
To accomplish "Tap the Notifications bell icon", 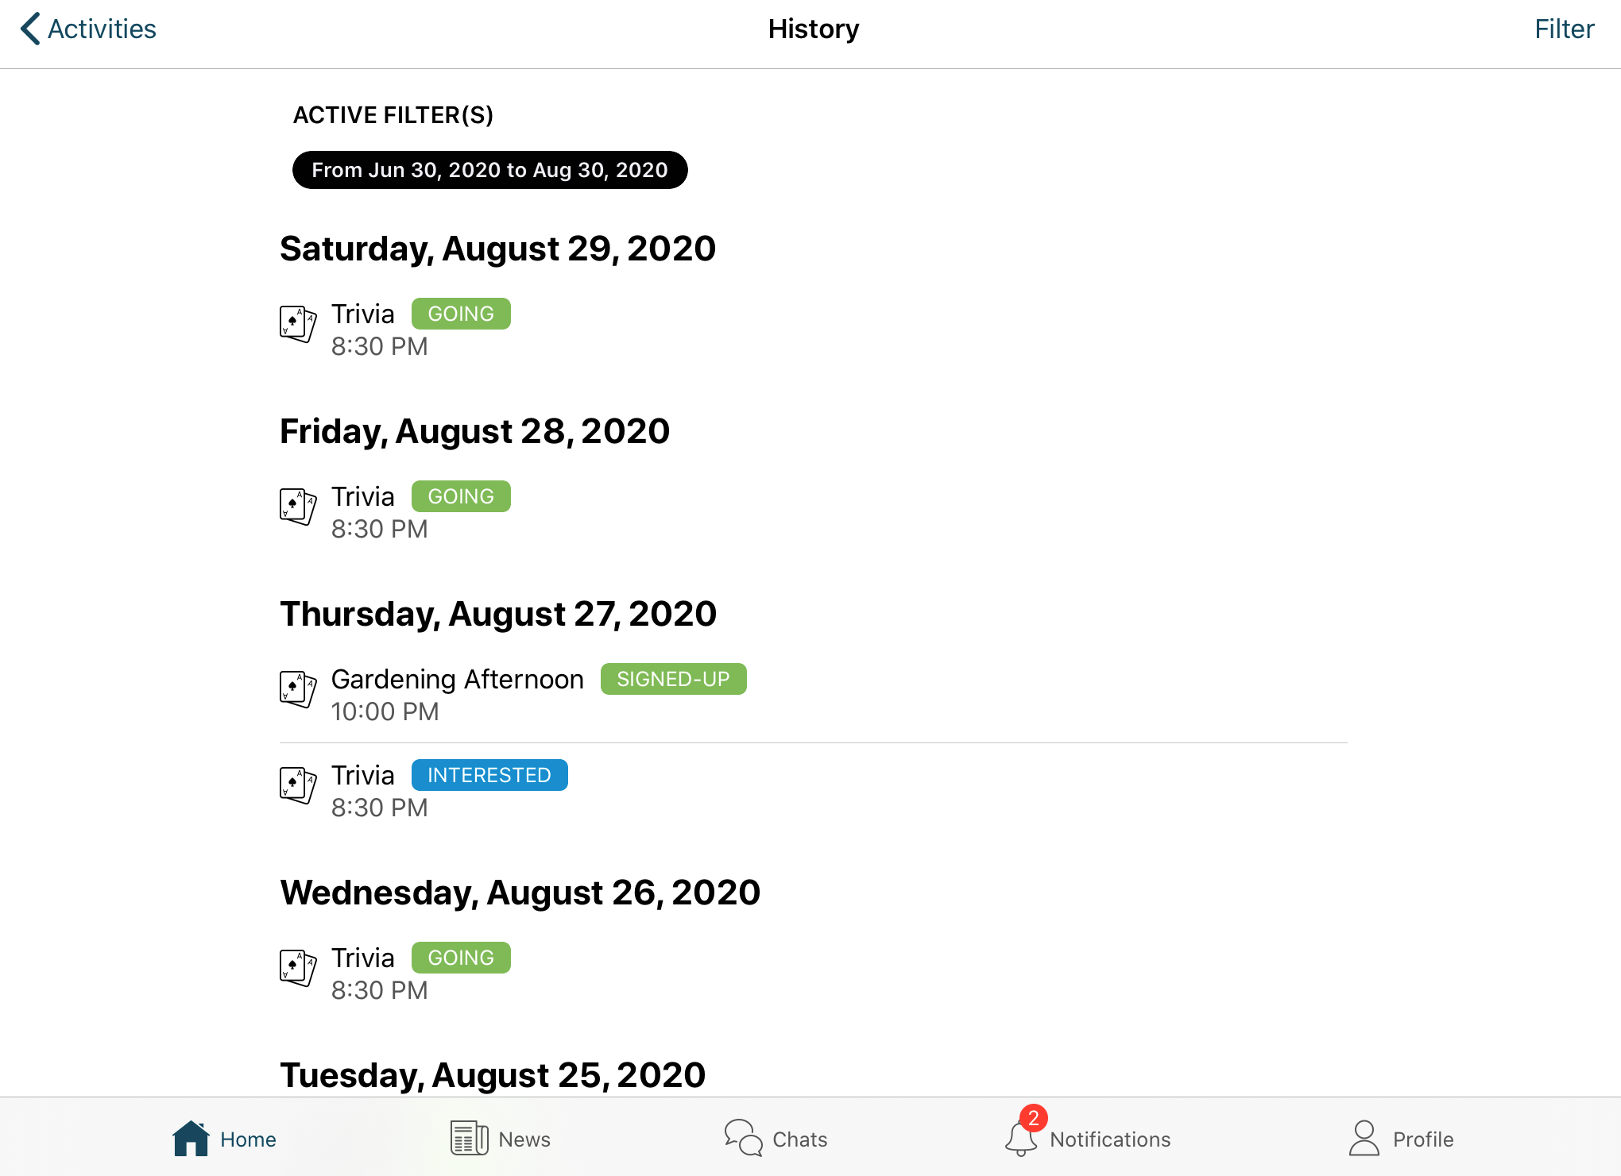I will 1021,1139.
